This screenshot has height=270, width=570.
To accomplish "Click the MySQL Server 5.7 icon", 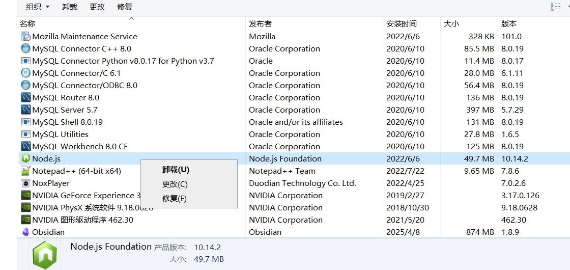I will pyautogui.click(x=25, y=110).
